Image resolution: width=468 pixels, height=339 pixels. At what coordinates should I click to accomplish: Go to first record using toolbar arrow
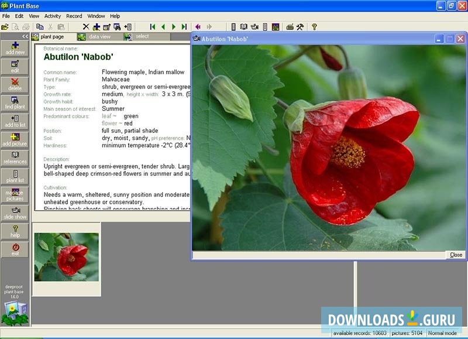(x=153, y=26)
